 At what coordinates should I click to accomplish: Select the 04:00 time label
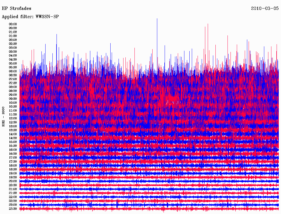point(13,56)
